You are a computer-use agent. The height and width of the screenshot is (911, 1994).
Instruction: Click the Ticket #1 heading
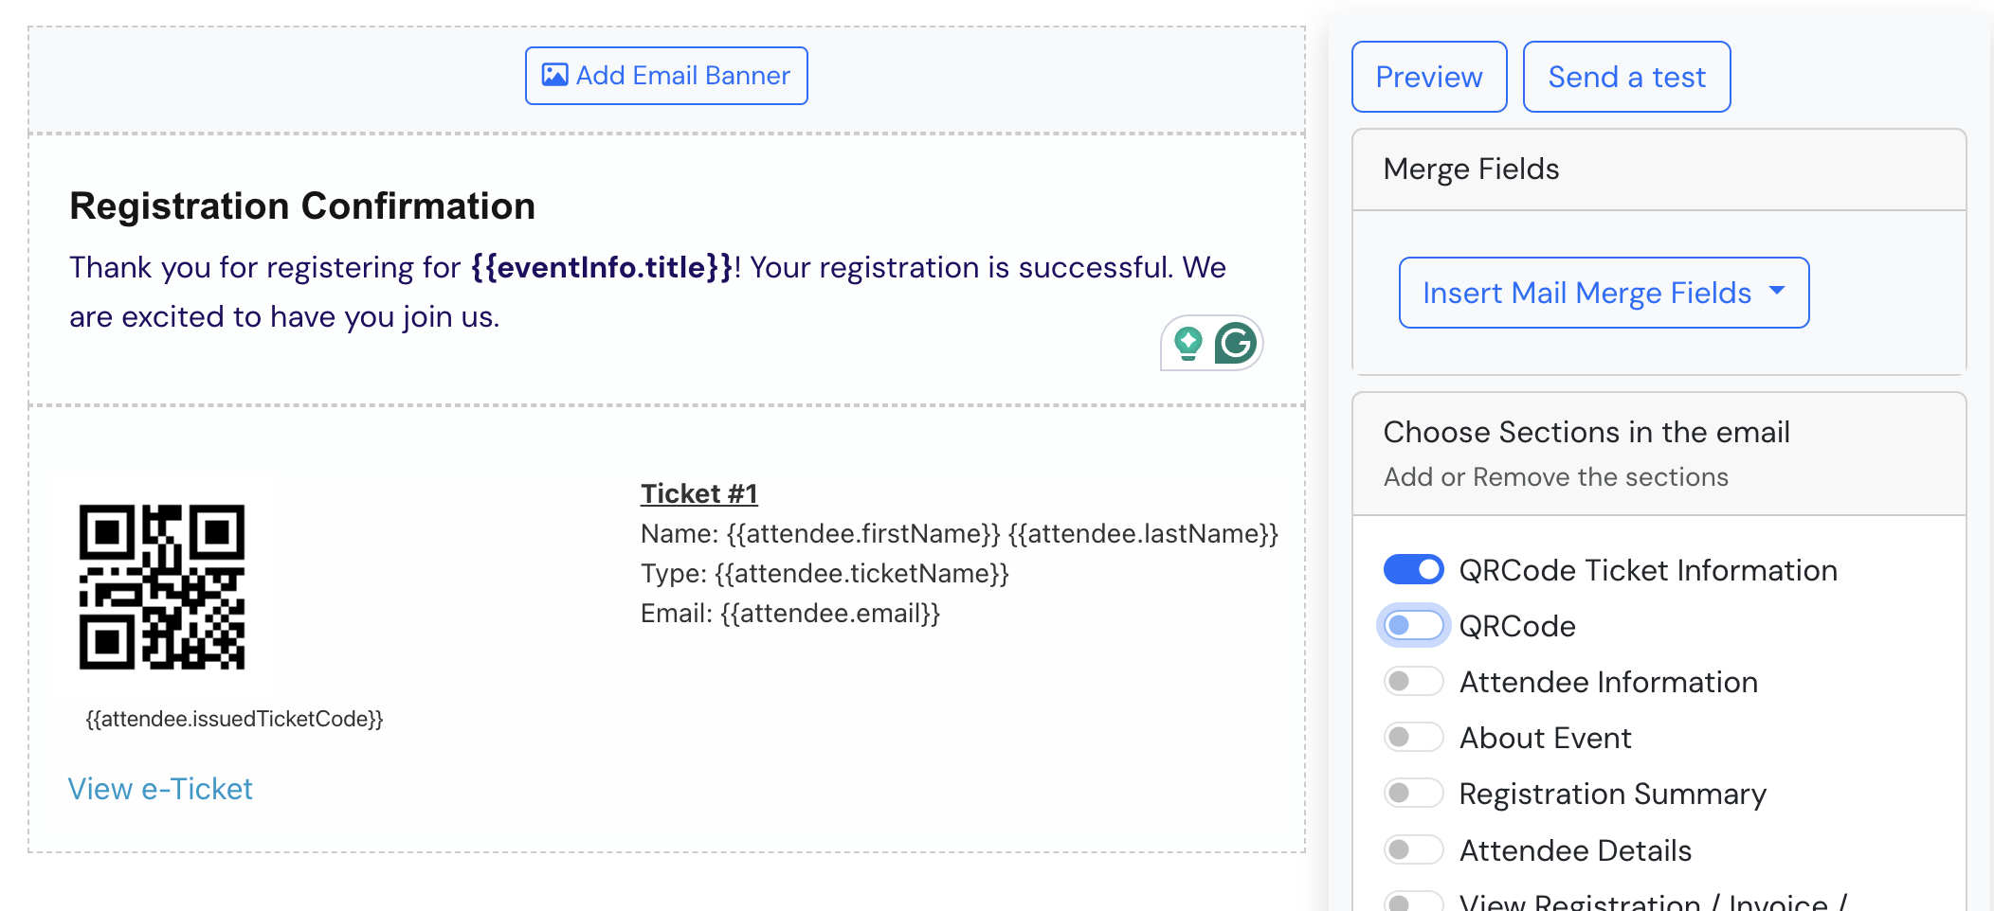tap(698, 493)
